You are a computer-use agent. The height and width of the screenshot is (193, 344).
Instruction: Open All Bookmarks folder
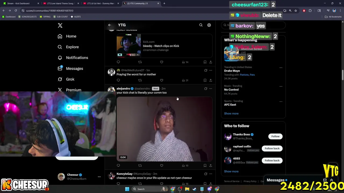click(x=333, y=17)
